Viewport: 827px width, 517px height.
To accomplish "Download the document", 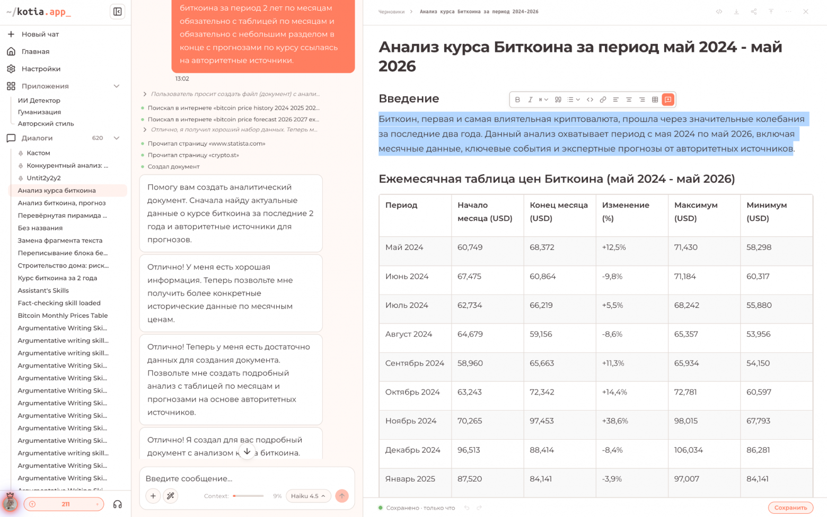I will pos(736,12).
